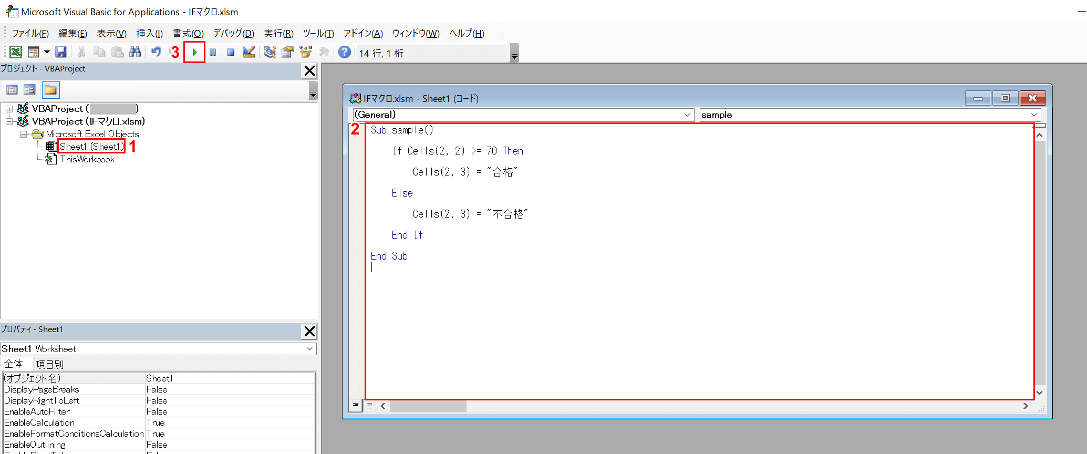Open Find with the binoculars icon
Viewport: 1087px width, 454px height.
(x=135, y=52)
